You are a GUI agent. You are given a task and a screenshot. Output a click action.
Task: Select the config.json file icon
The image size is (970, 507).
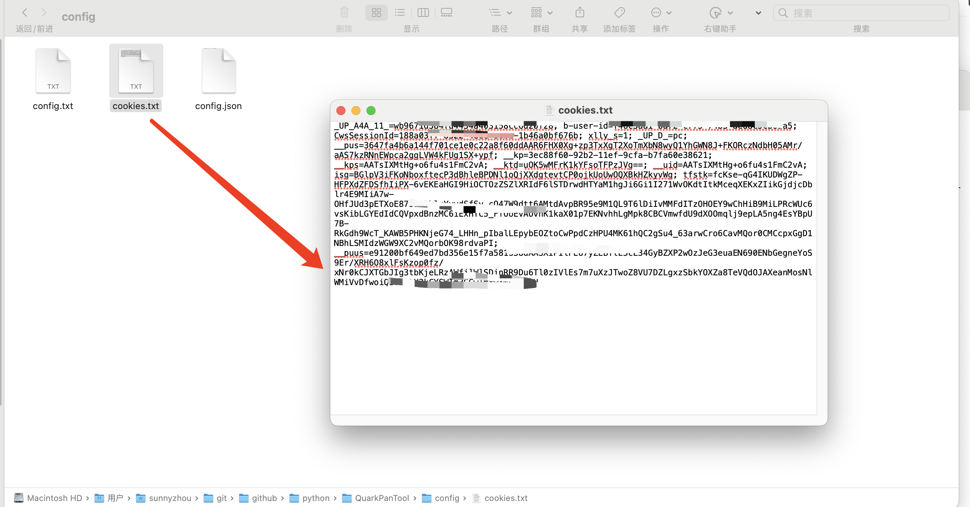218,71
